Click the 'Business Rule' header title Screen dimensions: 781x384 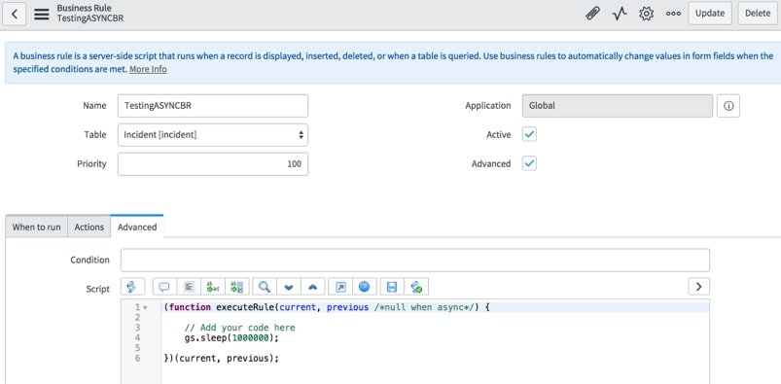click(x=85, y=8)
